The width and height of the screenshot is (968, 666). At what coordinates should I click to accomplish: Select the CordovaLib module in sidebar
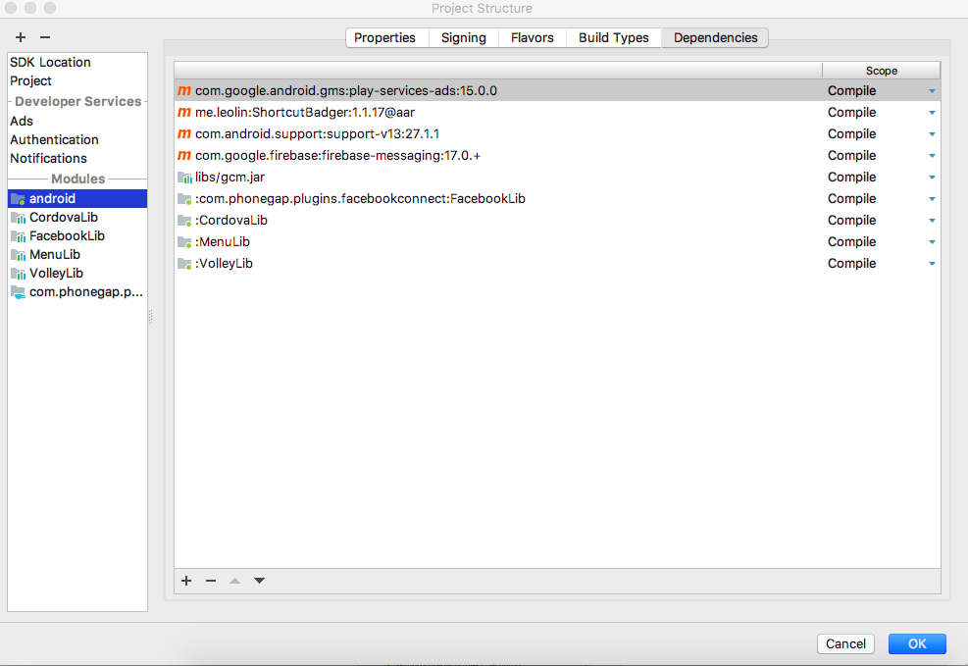coord(63,217)
